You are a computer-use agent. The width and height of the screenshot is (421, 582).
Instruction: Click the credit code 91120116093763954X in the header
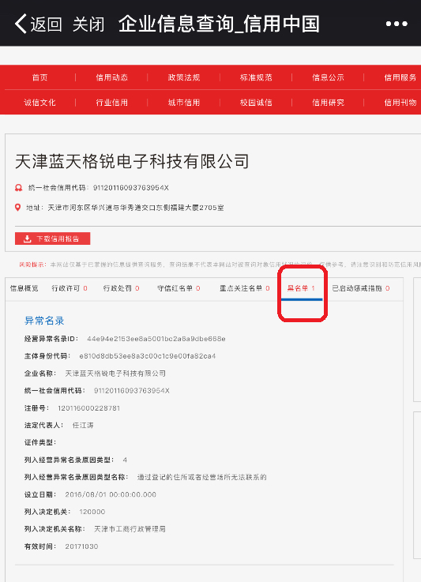pos(130,188)
